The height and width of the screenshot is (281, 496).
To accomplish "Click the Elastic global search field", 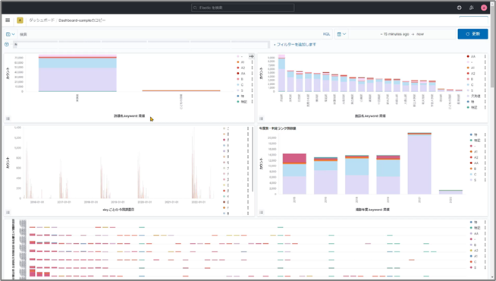I will click(243, 8).
